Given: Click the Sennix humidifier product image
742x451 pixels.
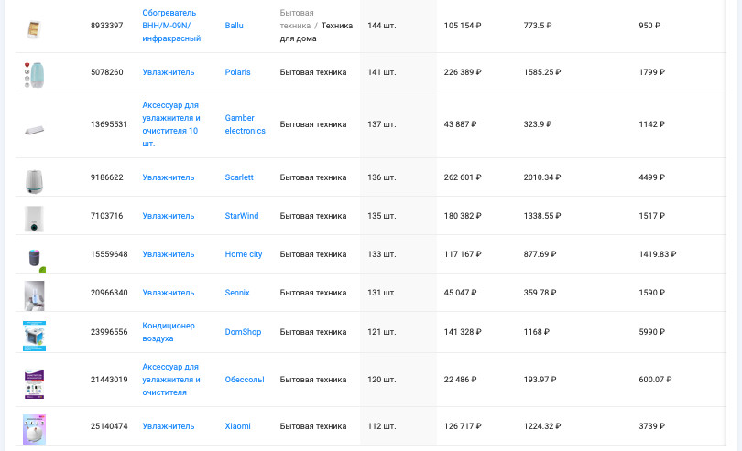Looking at the screenshot, I should (x=34, y=295).
